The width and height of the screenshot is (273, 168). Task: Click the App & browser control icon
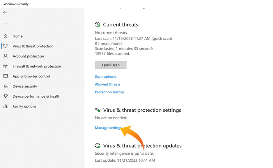tap(5, 76)
